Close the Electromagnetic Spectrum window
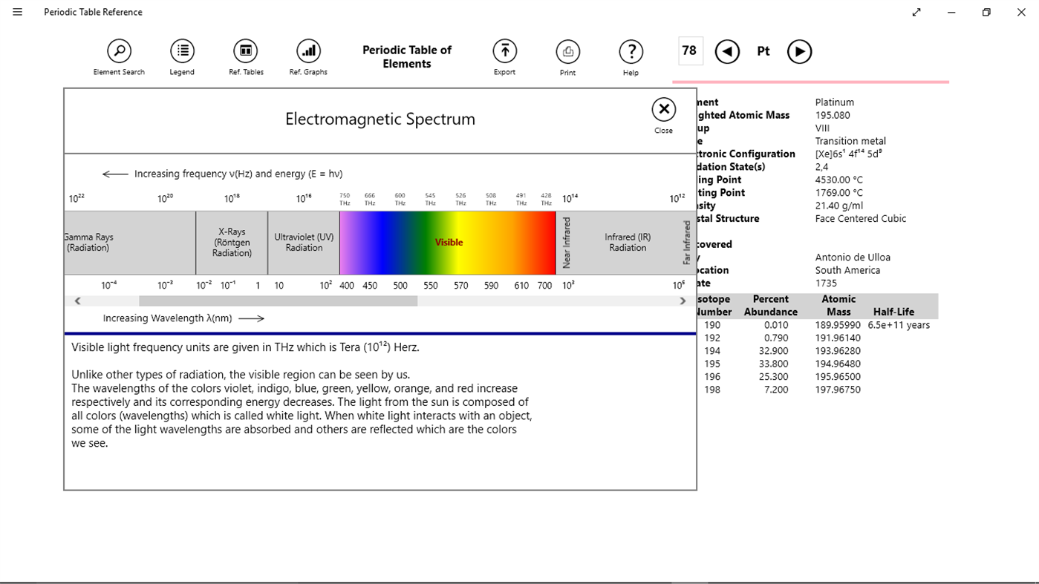The height and width of the screenshot is (584, 1039). click(663, 110)
